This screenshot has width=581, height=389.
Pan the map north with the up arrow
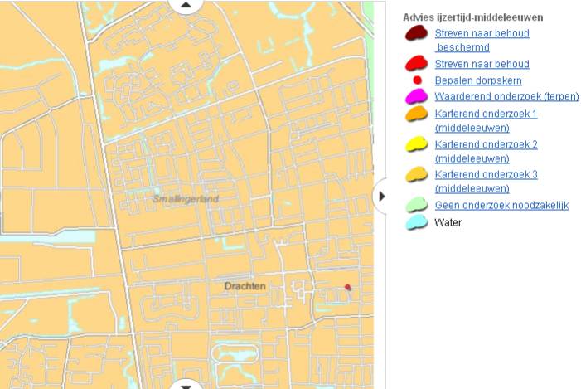pyautogui.click(x=186, y=5)
